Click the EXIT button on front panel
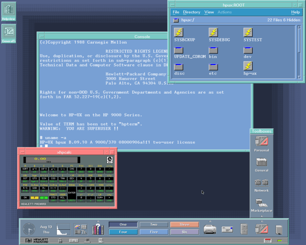This screenshot has height=245, width=306. (267, 240)
